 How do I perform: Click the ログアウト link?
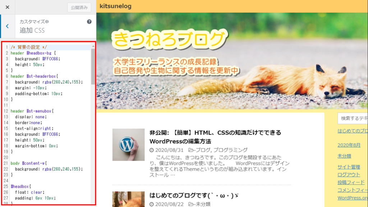tap(349, 175)
